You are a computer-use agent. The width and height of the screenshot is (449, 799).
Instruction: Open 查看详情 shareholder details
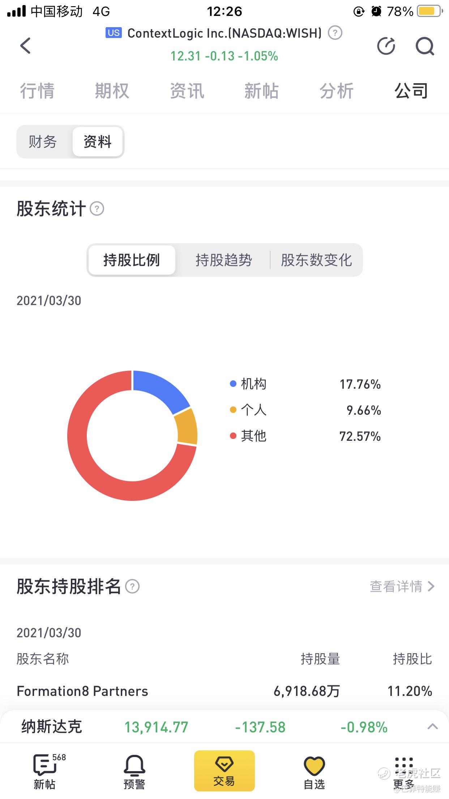tap(402, 586)
